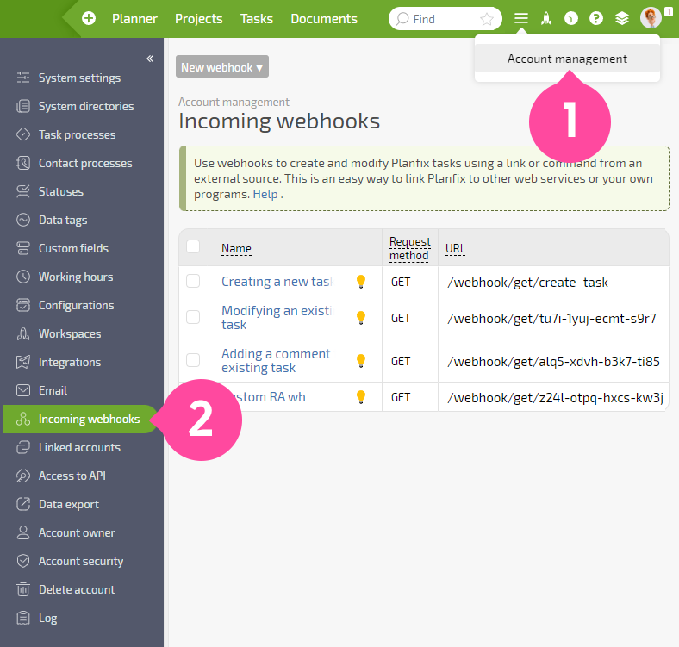Image resolution: width=679 pixels, height=647 pixels.
Task: Sort by the Request method column
Action: point(409,248)
